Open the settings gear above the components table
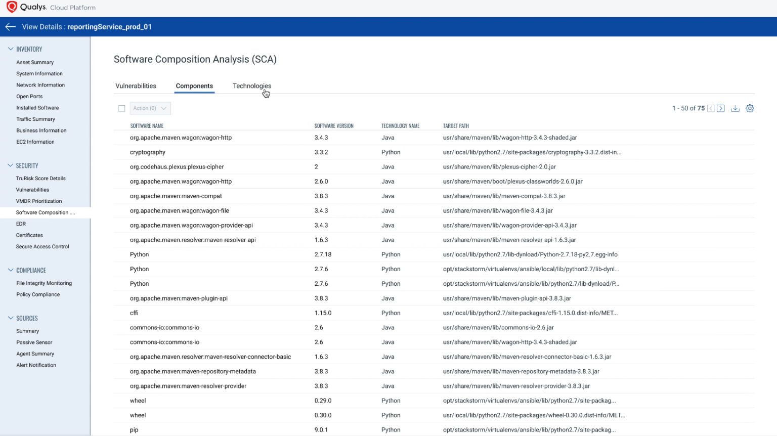The height and width of the screenshot is (436, 777). [750, 108]
